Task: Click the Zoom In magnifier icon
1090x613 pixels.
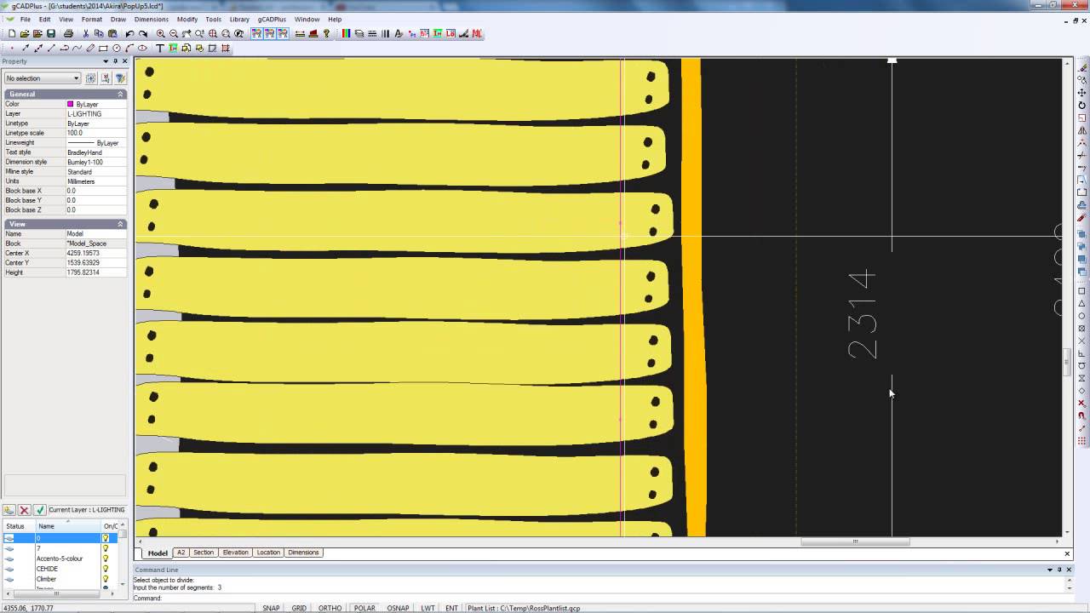Action: [x=161, y=34]
